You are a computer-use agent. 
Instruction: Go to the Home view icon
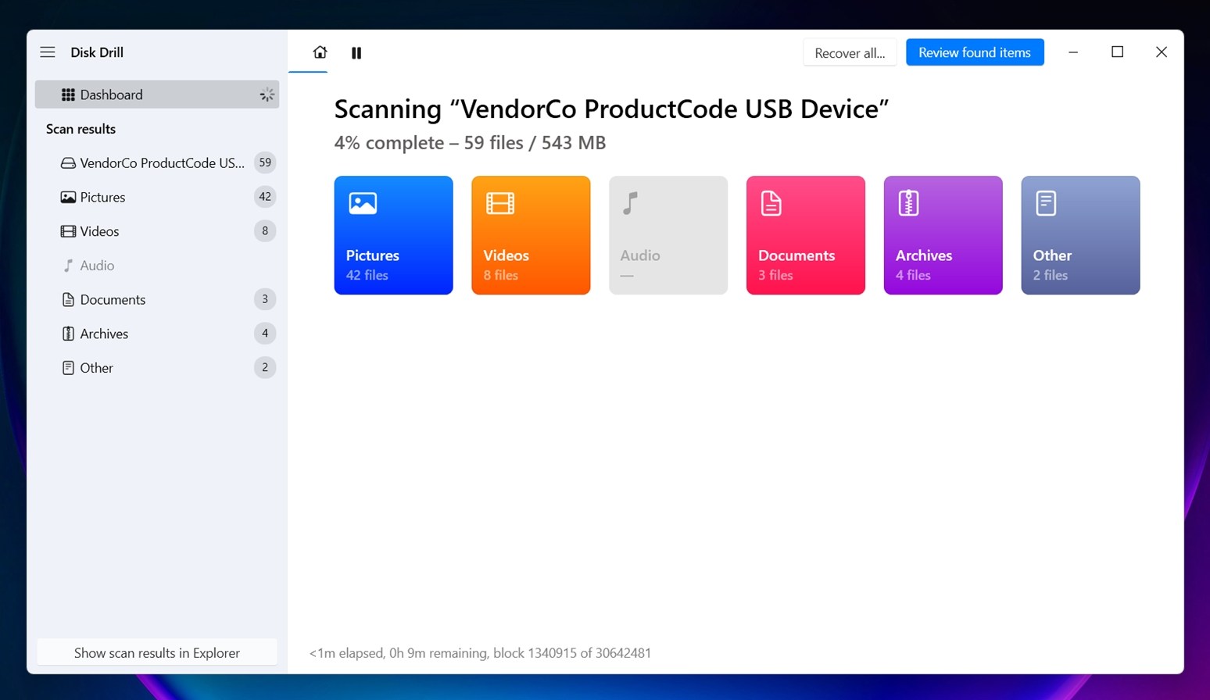click(x=320, y=52)
